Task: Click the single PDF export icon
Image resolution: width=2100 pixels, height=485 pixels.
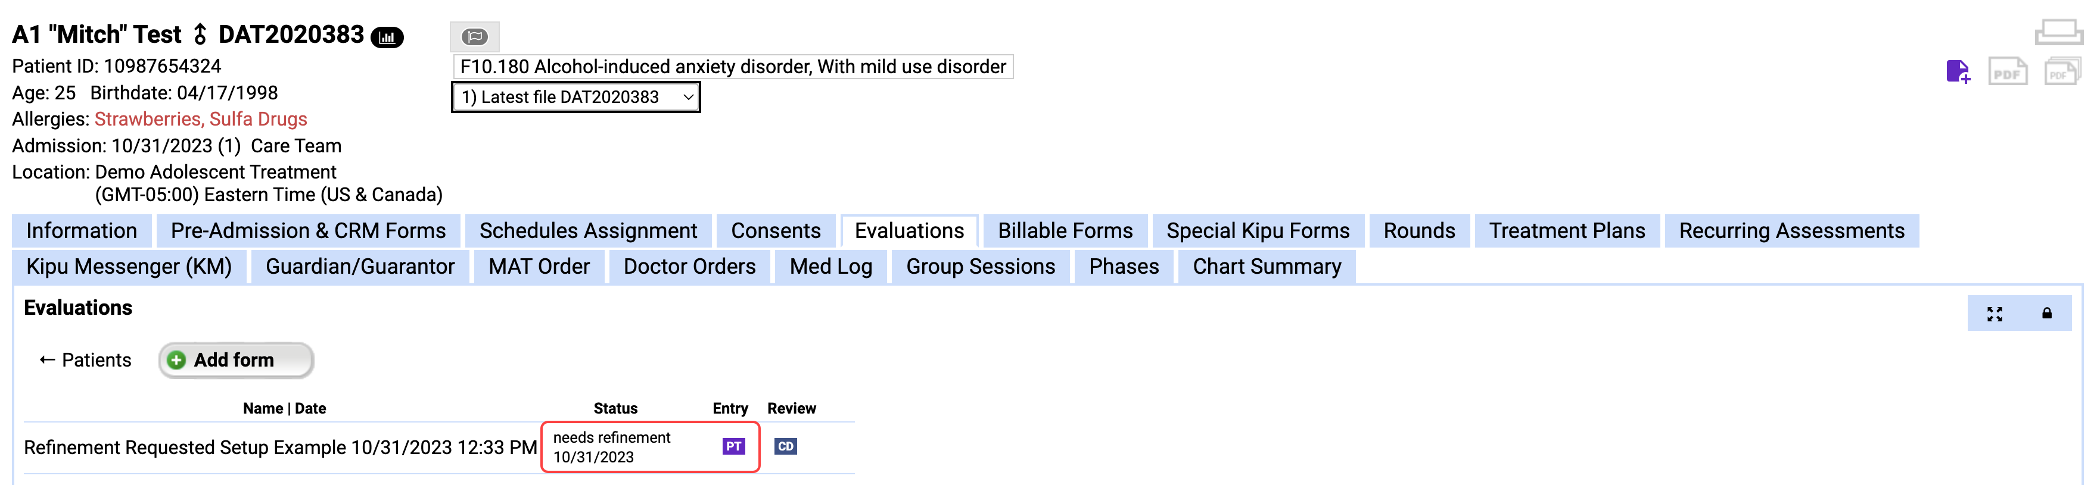Action: (2007, 71)
